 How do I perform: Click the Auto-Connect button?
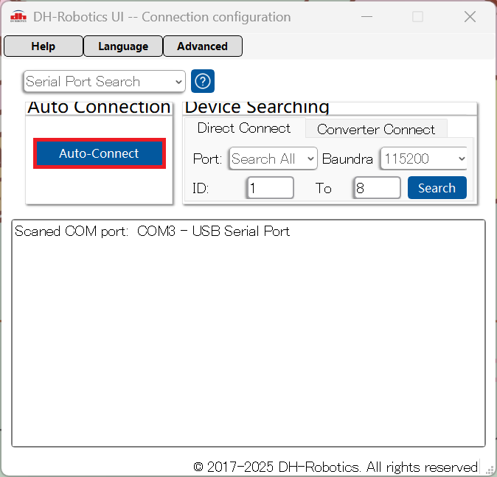[100, 153]
